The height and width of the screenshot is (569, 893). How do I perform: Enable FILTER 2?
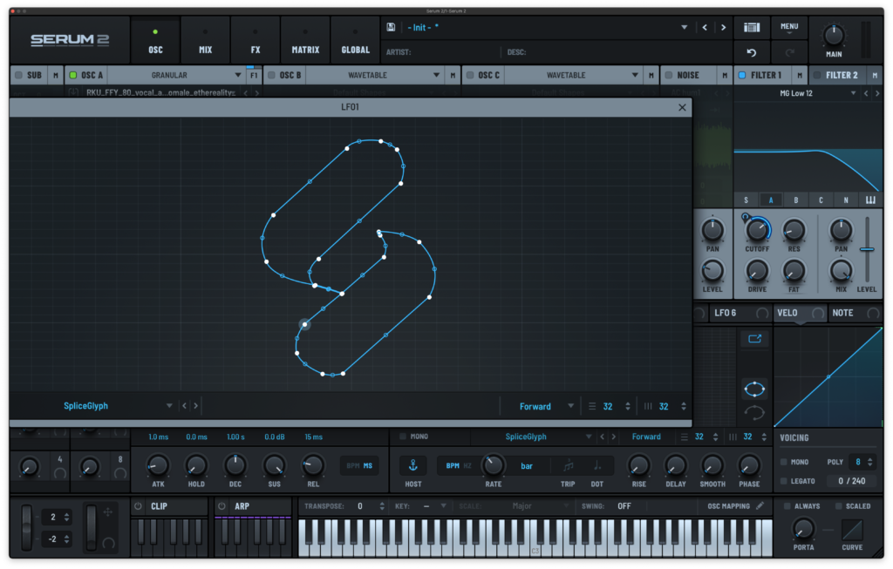(817, 75)
